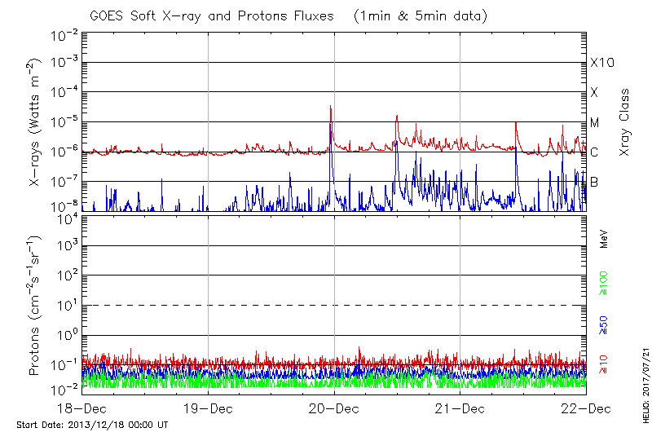Select the 18-Dec date label on x-axis
The height and width of the screenshot is (432, 652).
tap(82, 408)
